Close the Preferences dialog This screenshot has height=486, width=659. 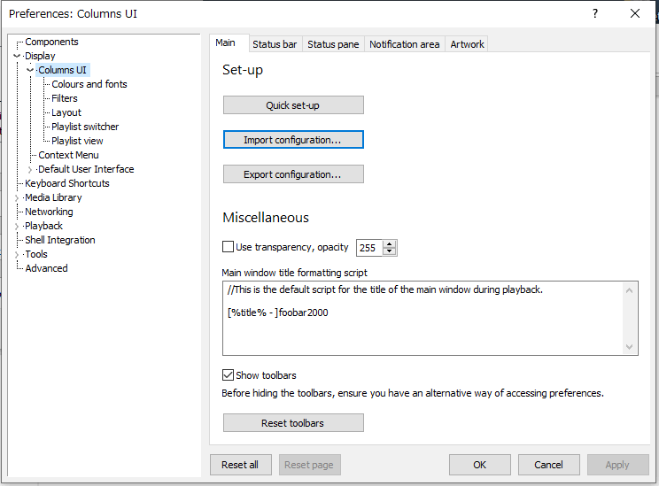[x=635, y=13]
